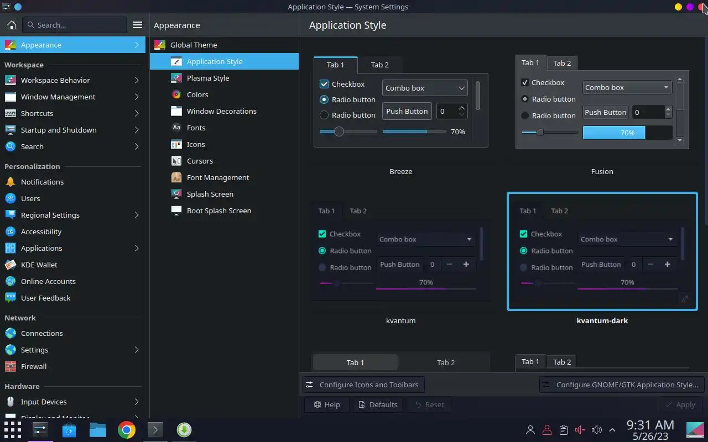Click the volume icon in system tray
Image resolution: width=708 pixels, height=442 pixels.
pyautogui.click(x=596, y=430)
